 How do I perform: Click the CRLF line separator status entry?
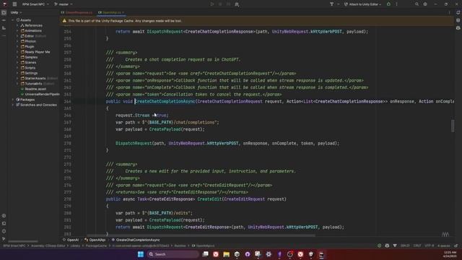[x=417, y=246]
